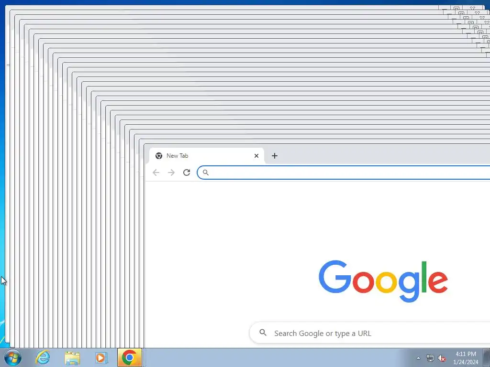This screenshot has width=490, height=367.
Task: Close the New Tab tab
Action: pyautogui.click(x=256, y=156)
